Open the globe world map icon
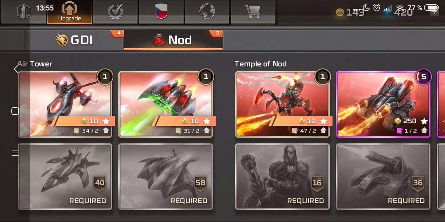The width and height of the screenshot is (445, 222). click(x=207, y=12)
